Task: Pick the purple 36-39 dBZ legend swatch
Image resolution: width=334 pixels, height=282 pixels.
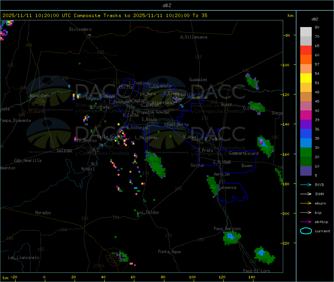Action: click(x=306, y=125)
